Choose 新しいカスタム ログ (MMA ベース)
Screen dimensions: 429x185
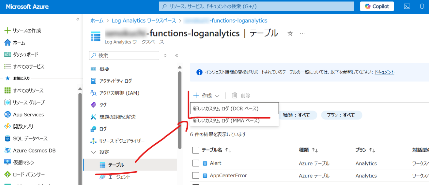click(234, 120)
